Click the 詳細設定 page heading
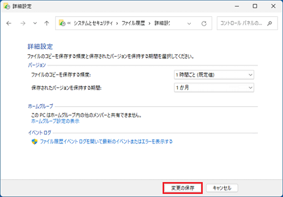Viewport: 283px width, 197px height. 40,46
